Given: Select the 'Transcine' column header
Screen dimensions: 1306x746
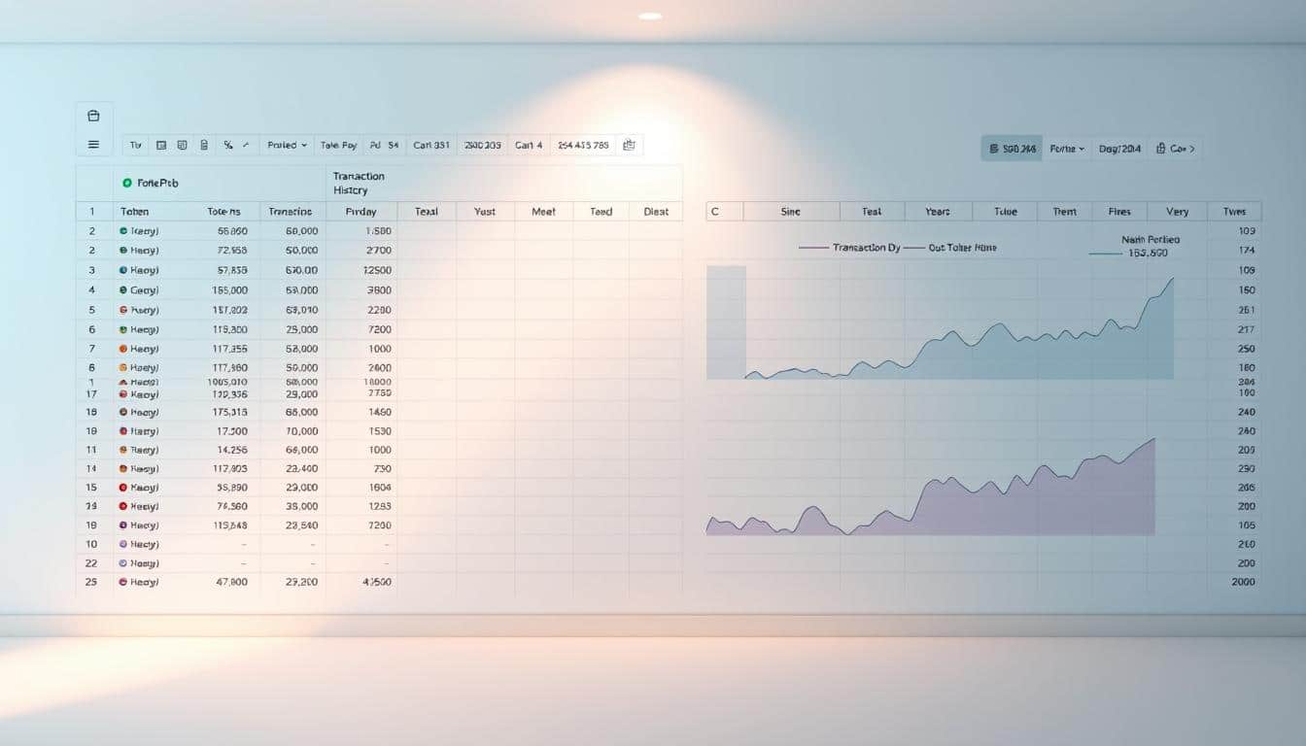Looking at the screenshot, I should click(291, 211).
